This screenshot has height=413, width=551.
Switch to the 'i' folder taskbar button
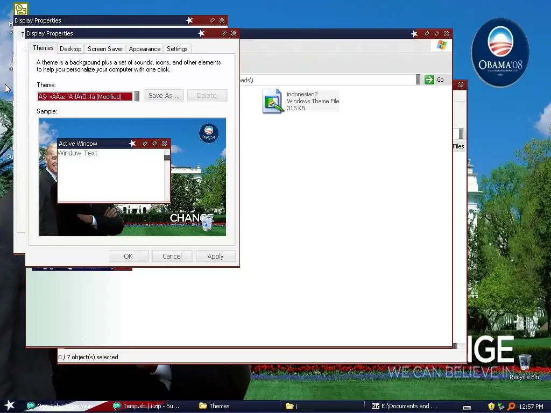click(322, 406)
